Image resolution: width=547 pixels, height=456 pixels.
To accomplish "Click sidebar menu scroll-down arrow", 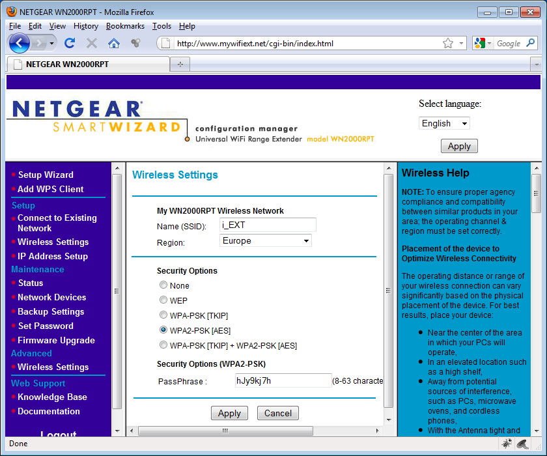I will 117,431.
